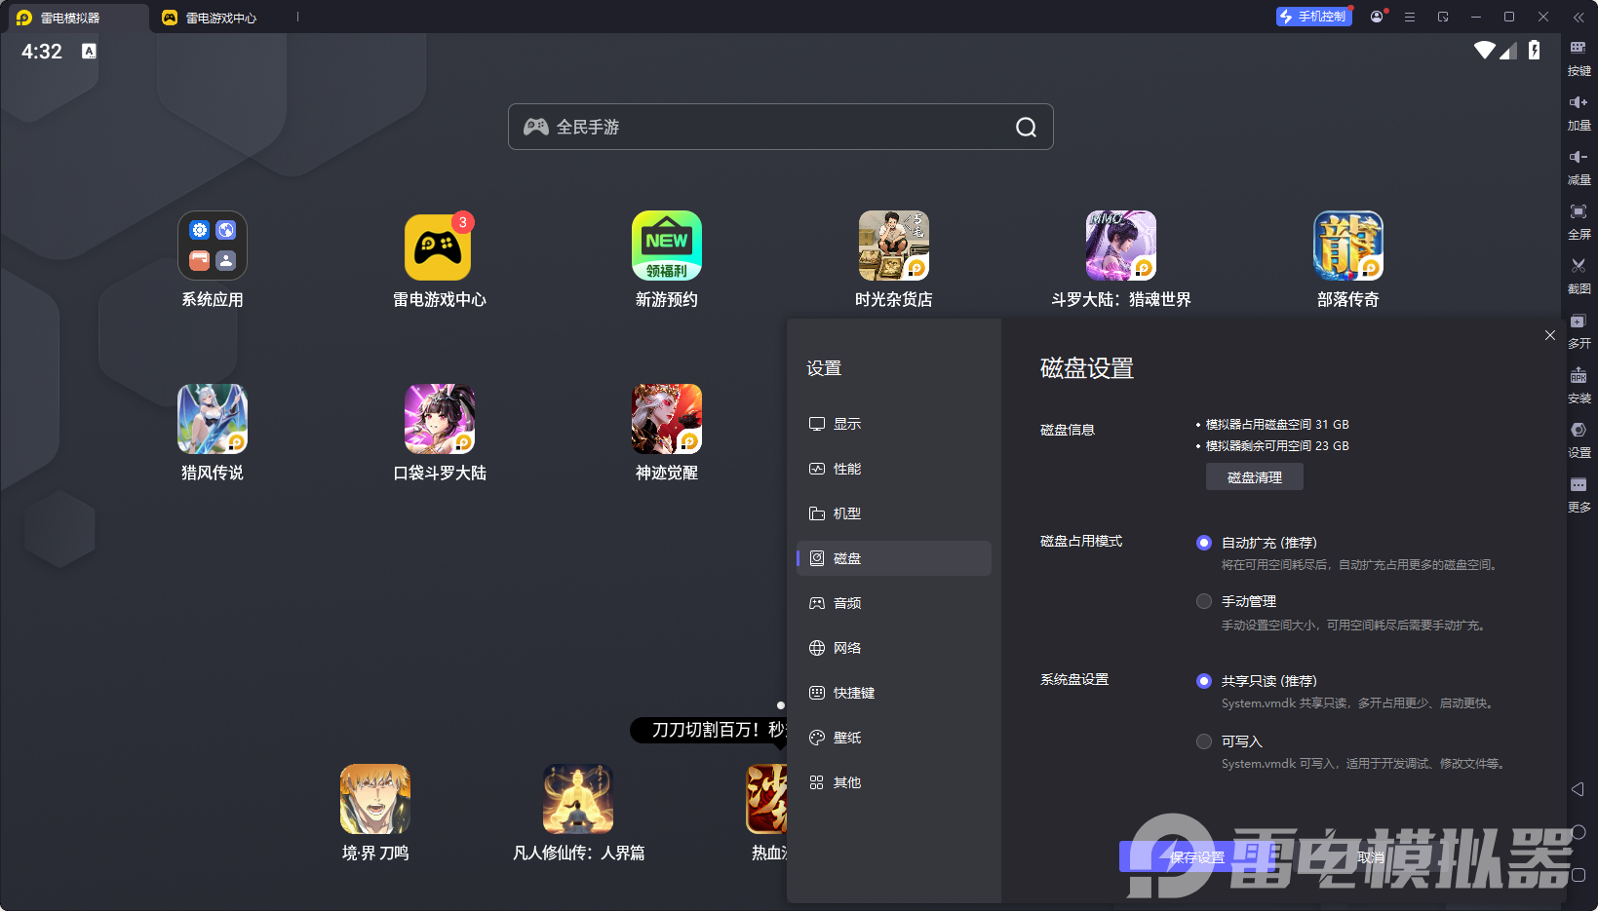Choose 共享只读 (推荐) system disk option
This screenshot has width=1598, height=911.
tap(1204, 681)
